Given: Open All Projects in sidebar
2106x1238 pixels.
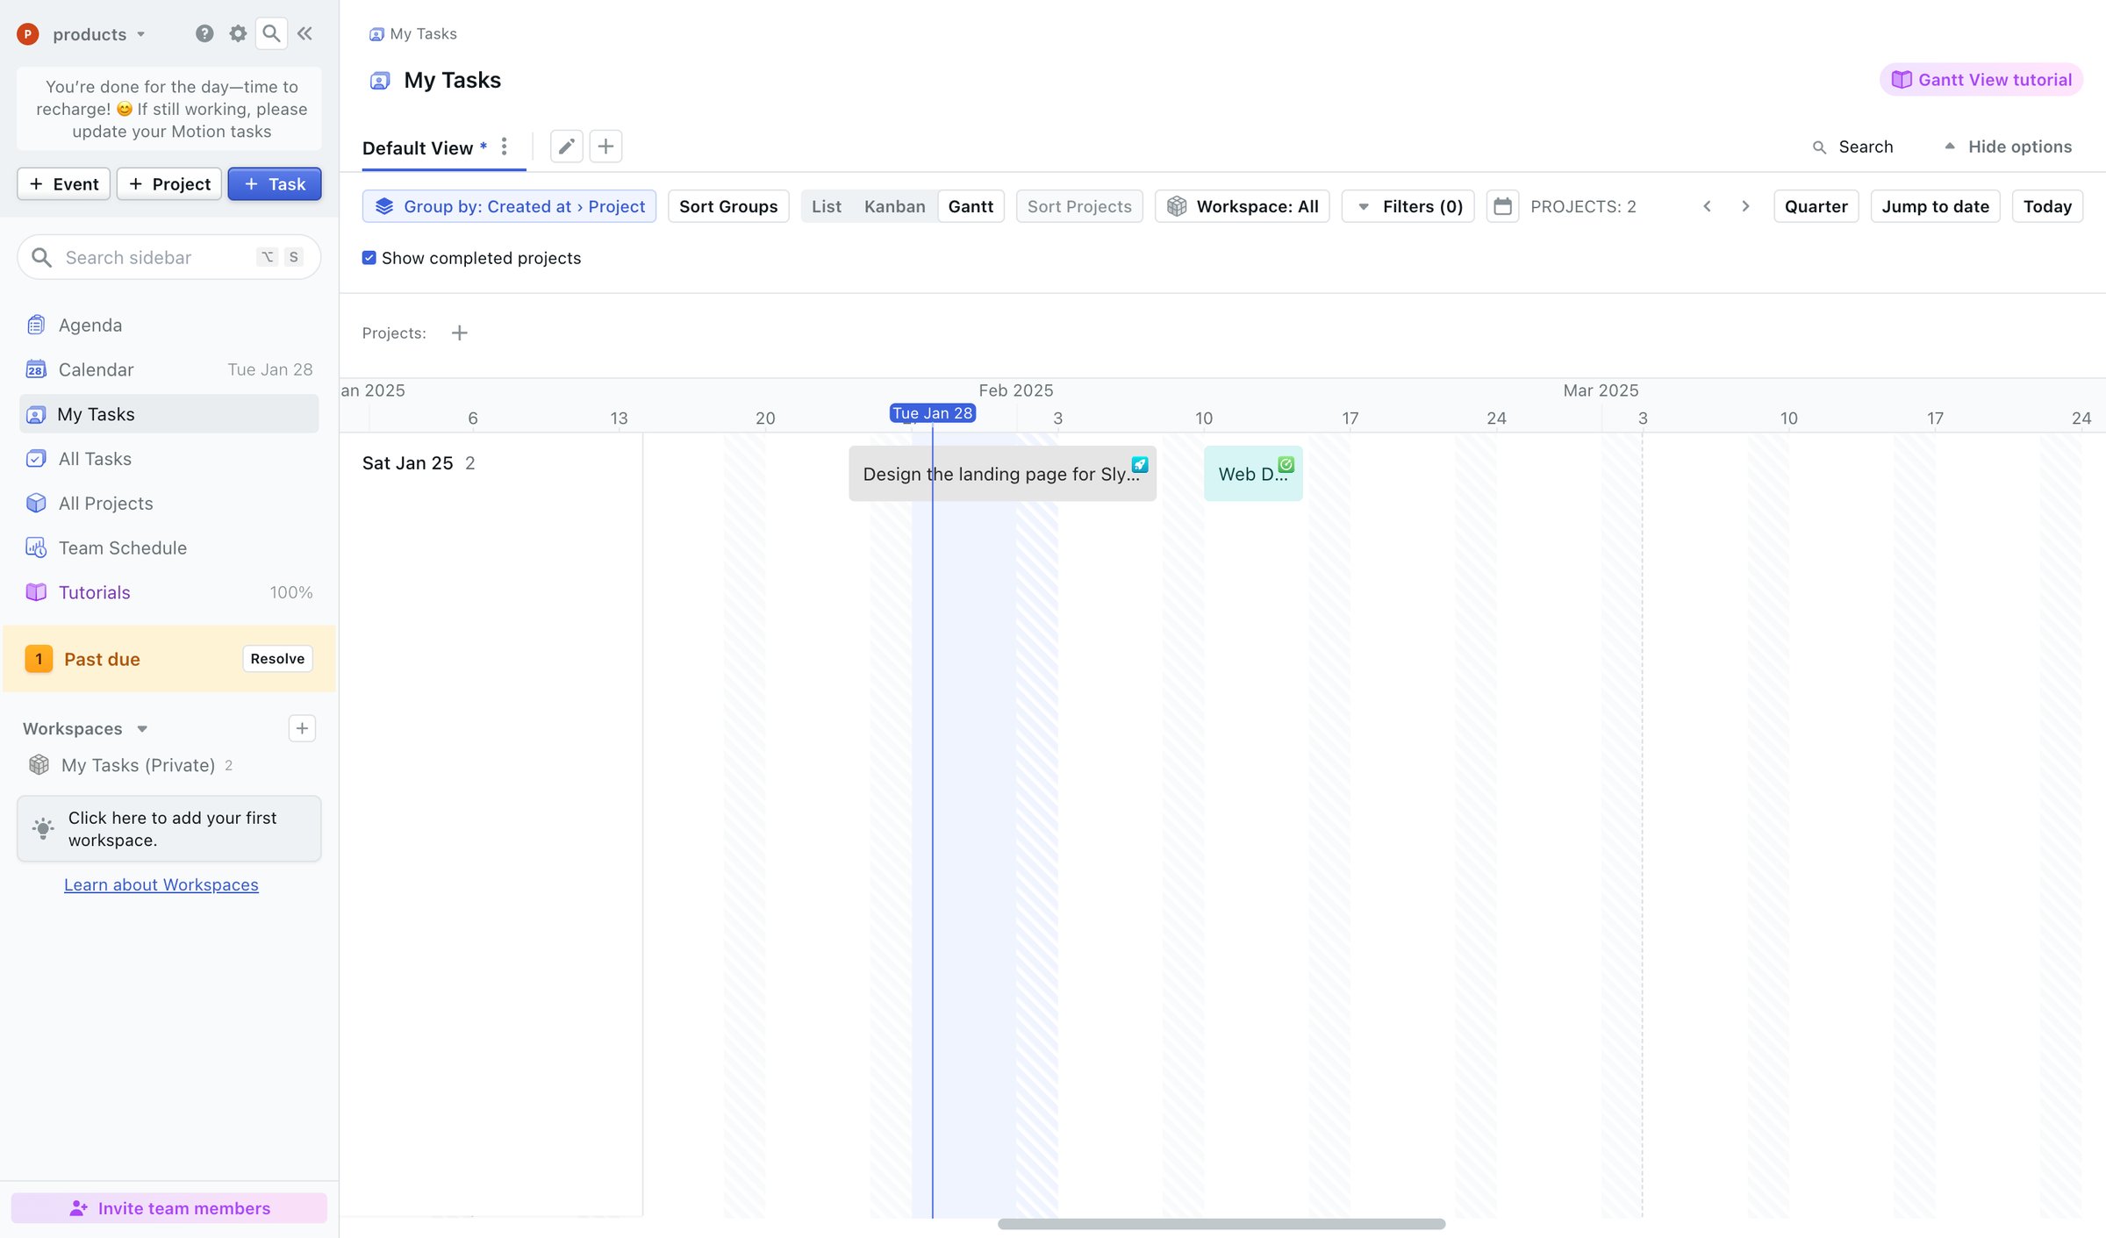Looking at the screenshot, I should pyautogui.click(x=168, y=503).
